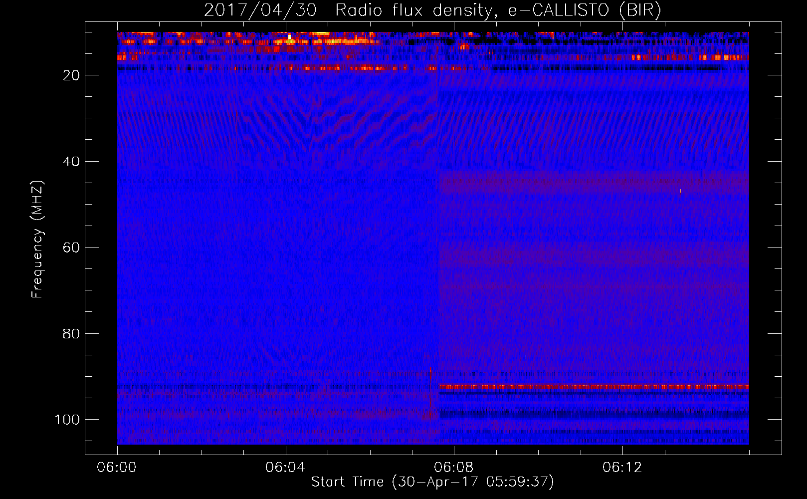The height and width of the screenshot is (499, 807).
Task: Click the '60' frequency tick label
Action: point(72,248)
